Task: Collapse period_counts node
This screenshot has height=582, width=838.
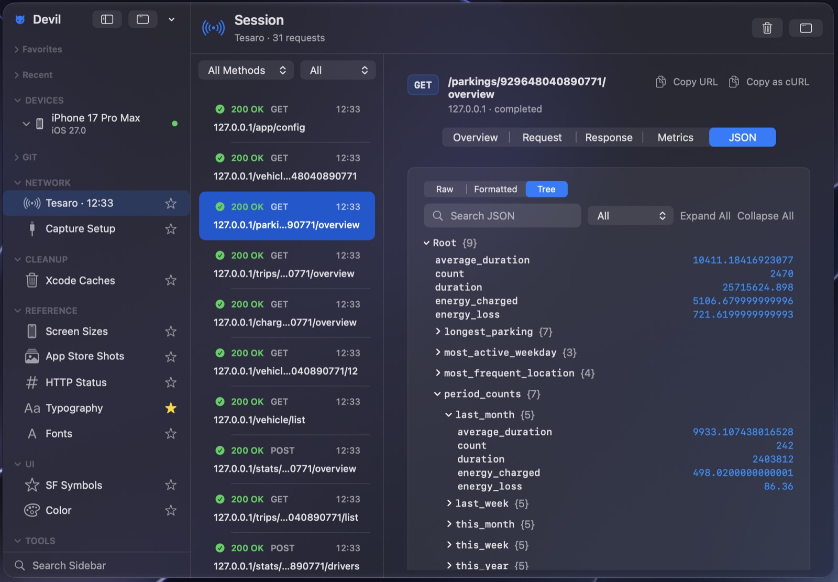Action: coord(437,394)
